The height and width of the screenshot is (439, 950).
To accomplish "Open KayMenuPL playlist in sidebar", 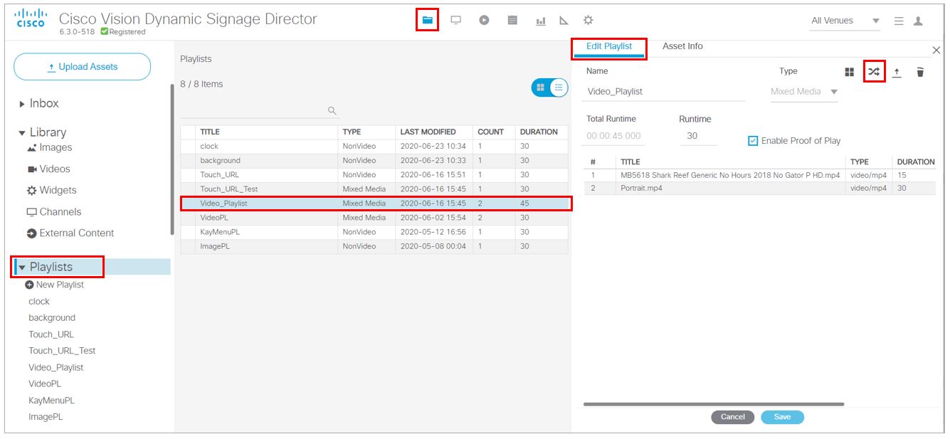I will (51, 401).
